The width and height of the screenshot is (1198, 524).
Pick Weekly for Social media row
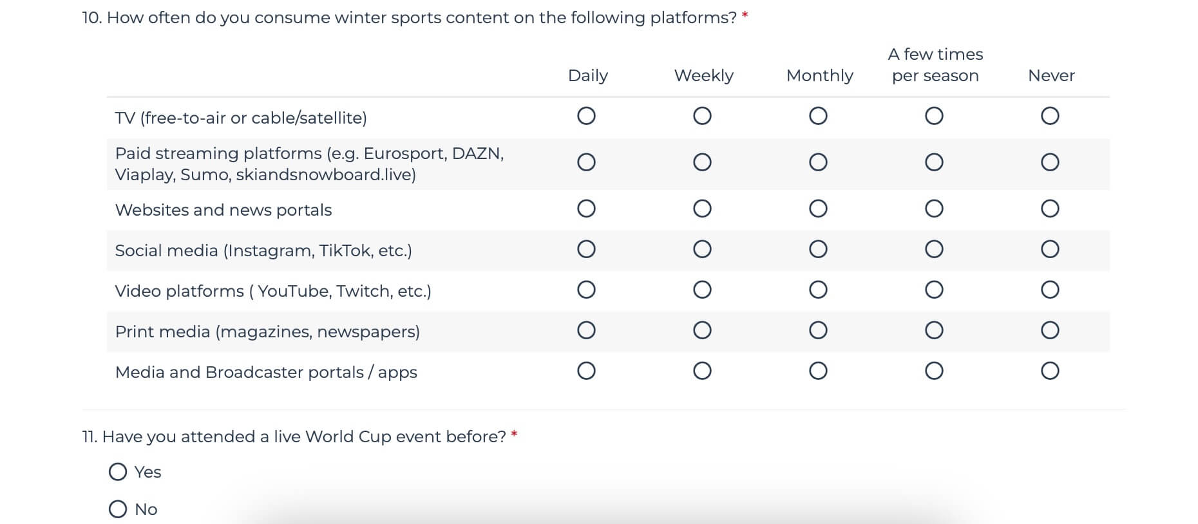pyautogui.click(x=702, y=249)
